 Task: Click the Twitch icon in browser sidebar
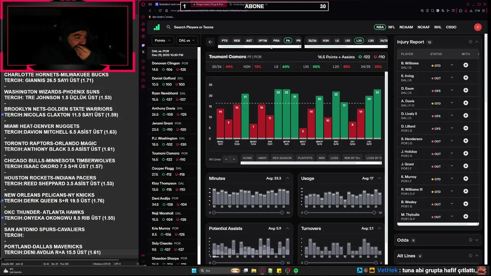(x=143, y=45)
